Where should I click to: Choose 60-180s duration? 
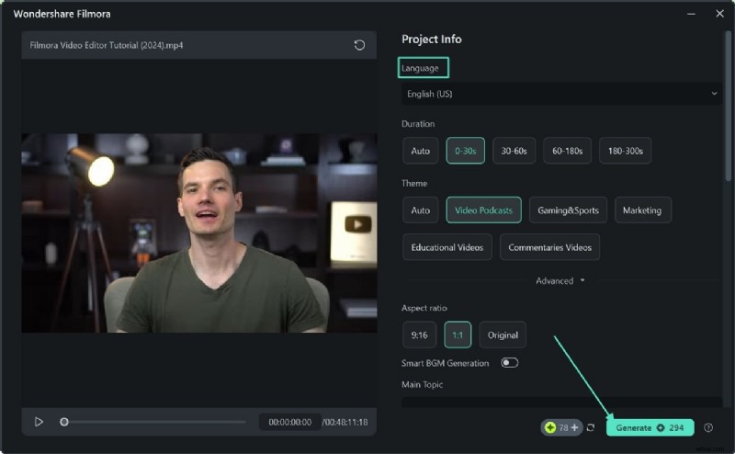(567, 151)
